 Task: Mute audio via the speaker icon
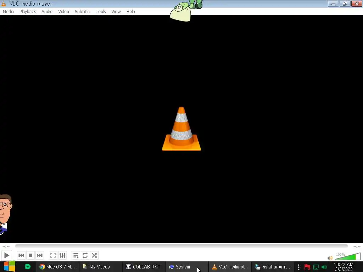330,258
